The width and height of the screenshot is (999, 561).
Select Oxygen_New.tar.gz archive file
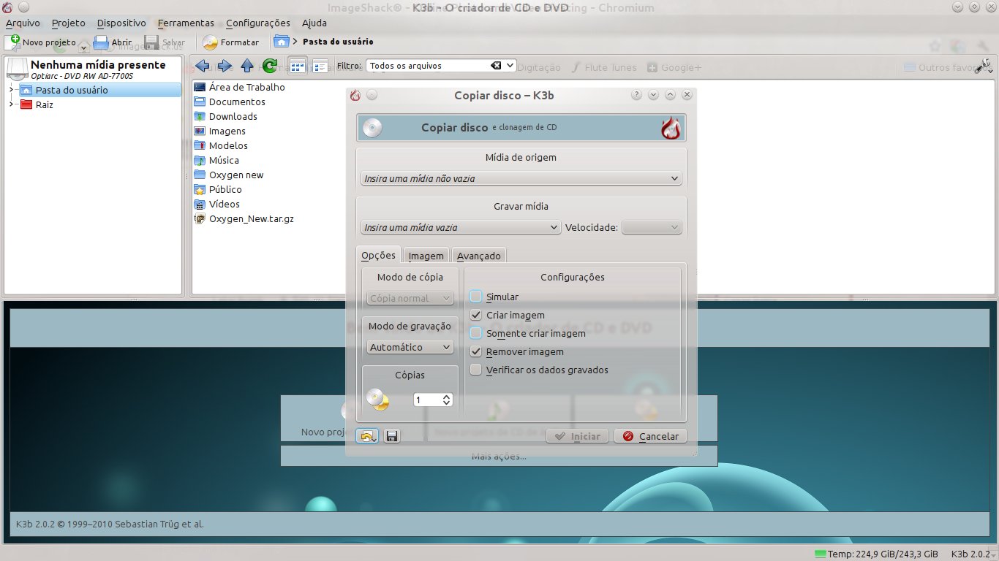[244, 218]
